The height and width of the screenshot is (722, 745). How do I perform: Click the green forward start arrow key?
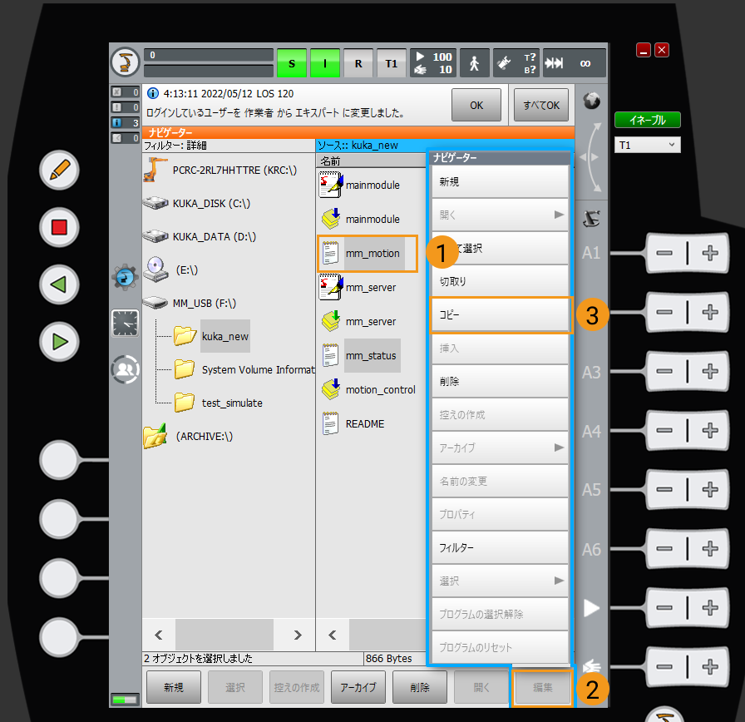tap(59, 342)
